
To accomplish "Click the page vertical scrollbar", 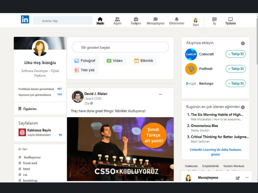I will point(257,42).
